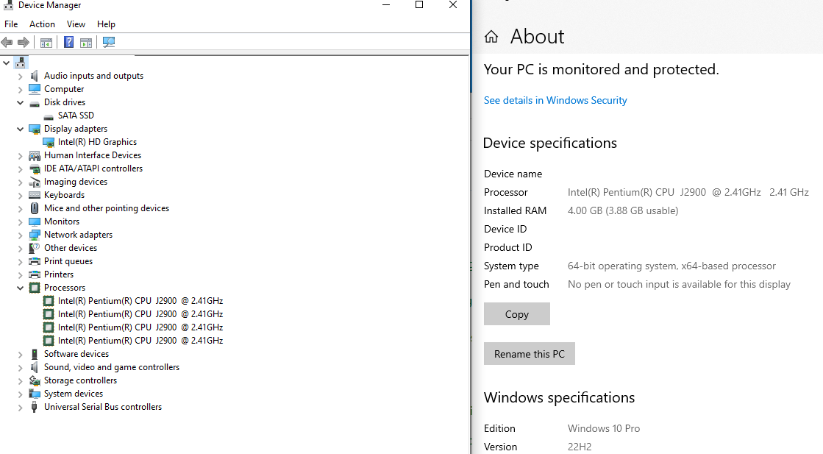Open the Action menu

click(x=42, y=24)
